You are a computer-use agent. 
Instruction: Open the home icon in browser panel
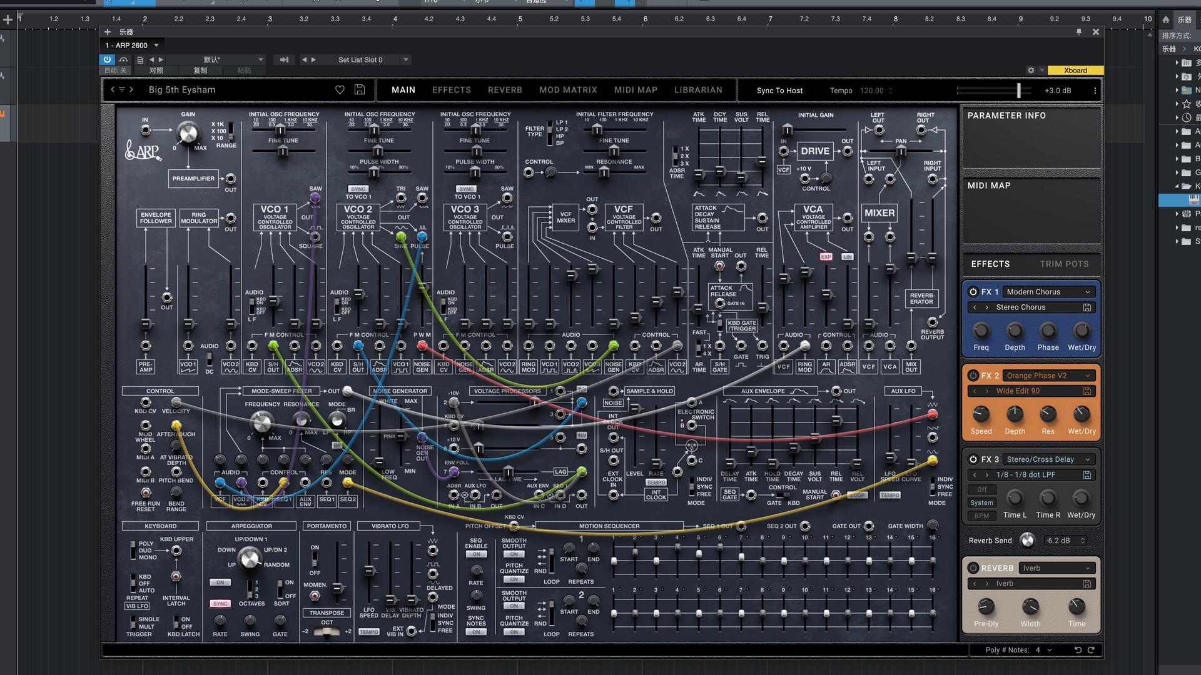pyautogui.click(x=1165, y=19)
